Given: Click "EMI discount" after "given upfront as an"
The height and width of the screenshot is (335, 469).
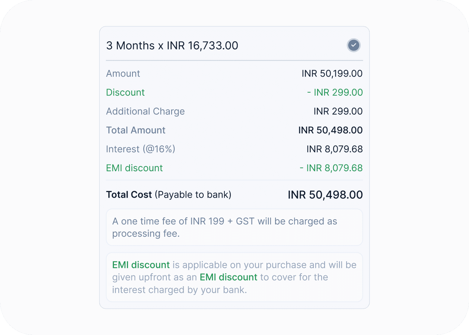Looking at the screenshot, I should (x=228, y=277).
